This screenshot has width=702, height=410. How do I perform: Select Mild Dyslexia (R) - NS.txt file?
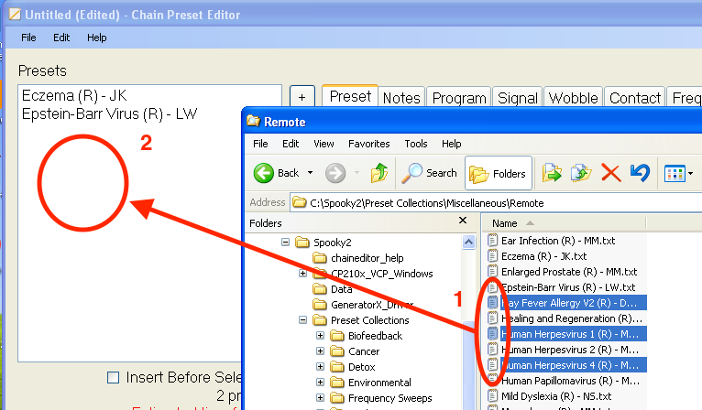(556, 396)
